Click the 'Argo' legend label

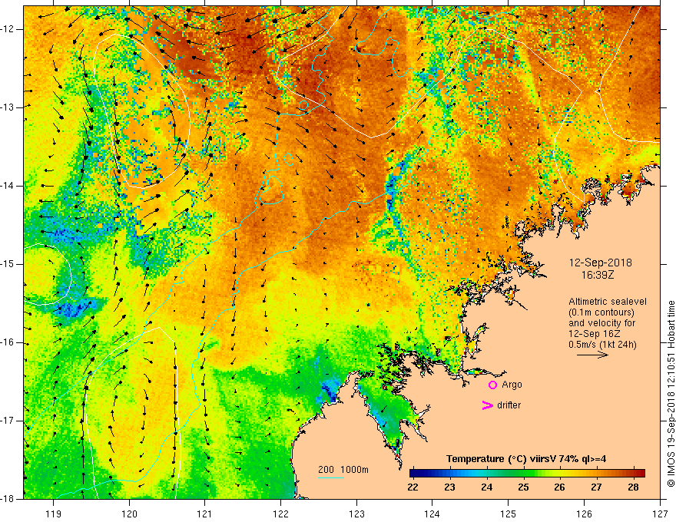[x=512, y=385]
